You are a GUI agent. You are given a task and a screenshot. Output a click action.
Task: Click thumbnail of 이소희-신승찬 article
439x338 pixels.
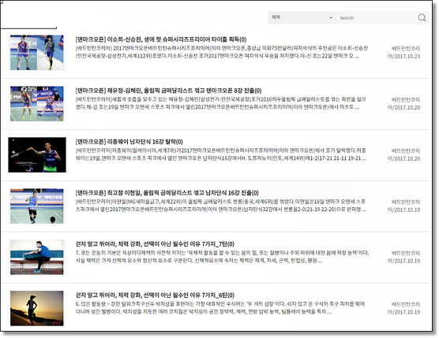coord(37,53)
